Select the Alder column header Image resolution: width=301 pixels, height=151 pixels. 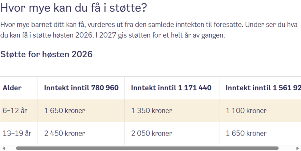coord(12,88)
